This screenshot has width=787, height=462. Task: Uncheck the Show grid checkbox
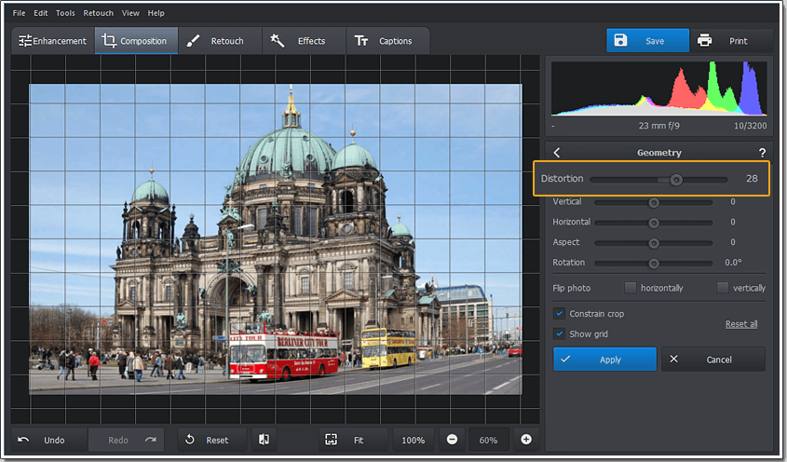[559, 333]
